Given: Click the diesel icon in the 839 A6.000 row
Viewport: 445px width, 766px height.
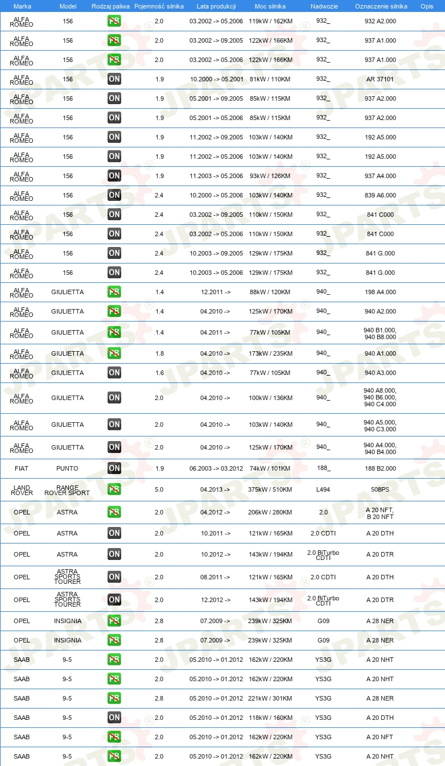Looking at the screenshot, I should coord(114,195).
